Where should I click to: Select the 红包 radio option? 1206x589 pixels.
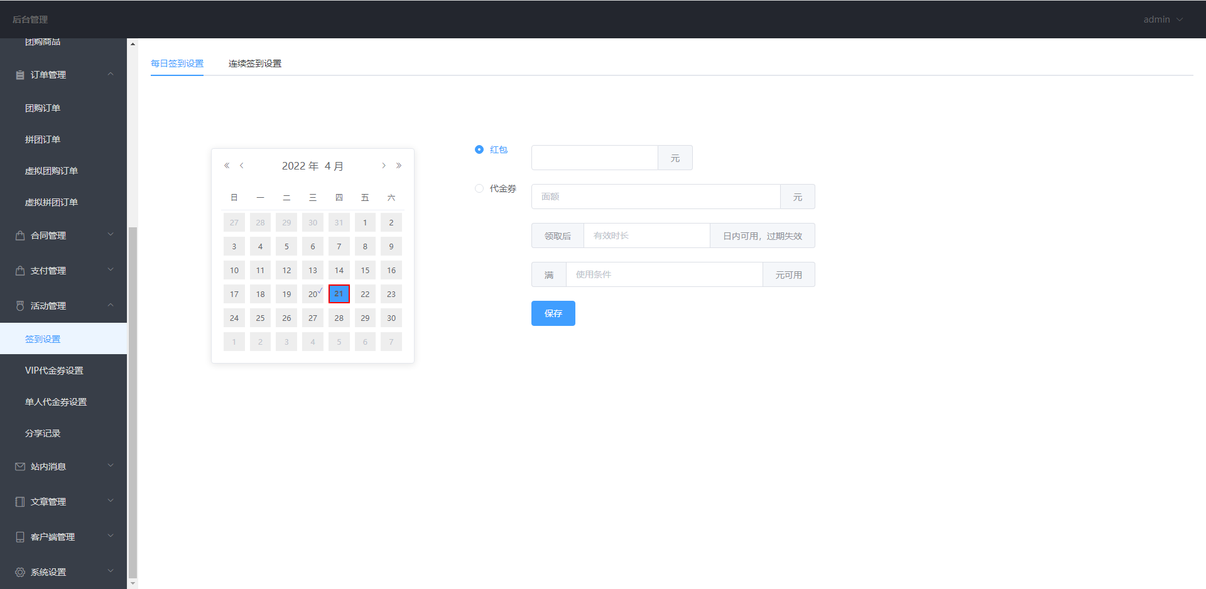pos(479,149)
